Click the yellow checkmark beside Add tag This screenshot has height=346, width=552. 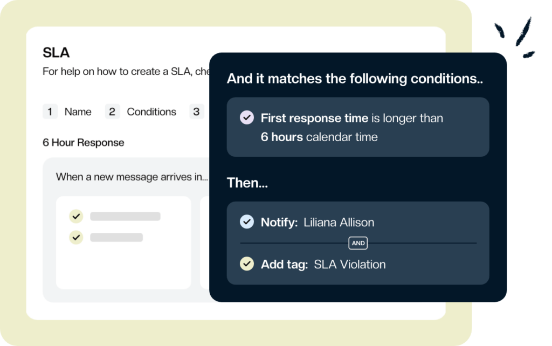246,265
